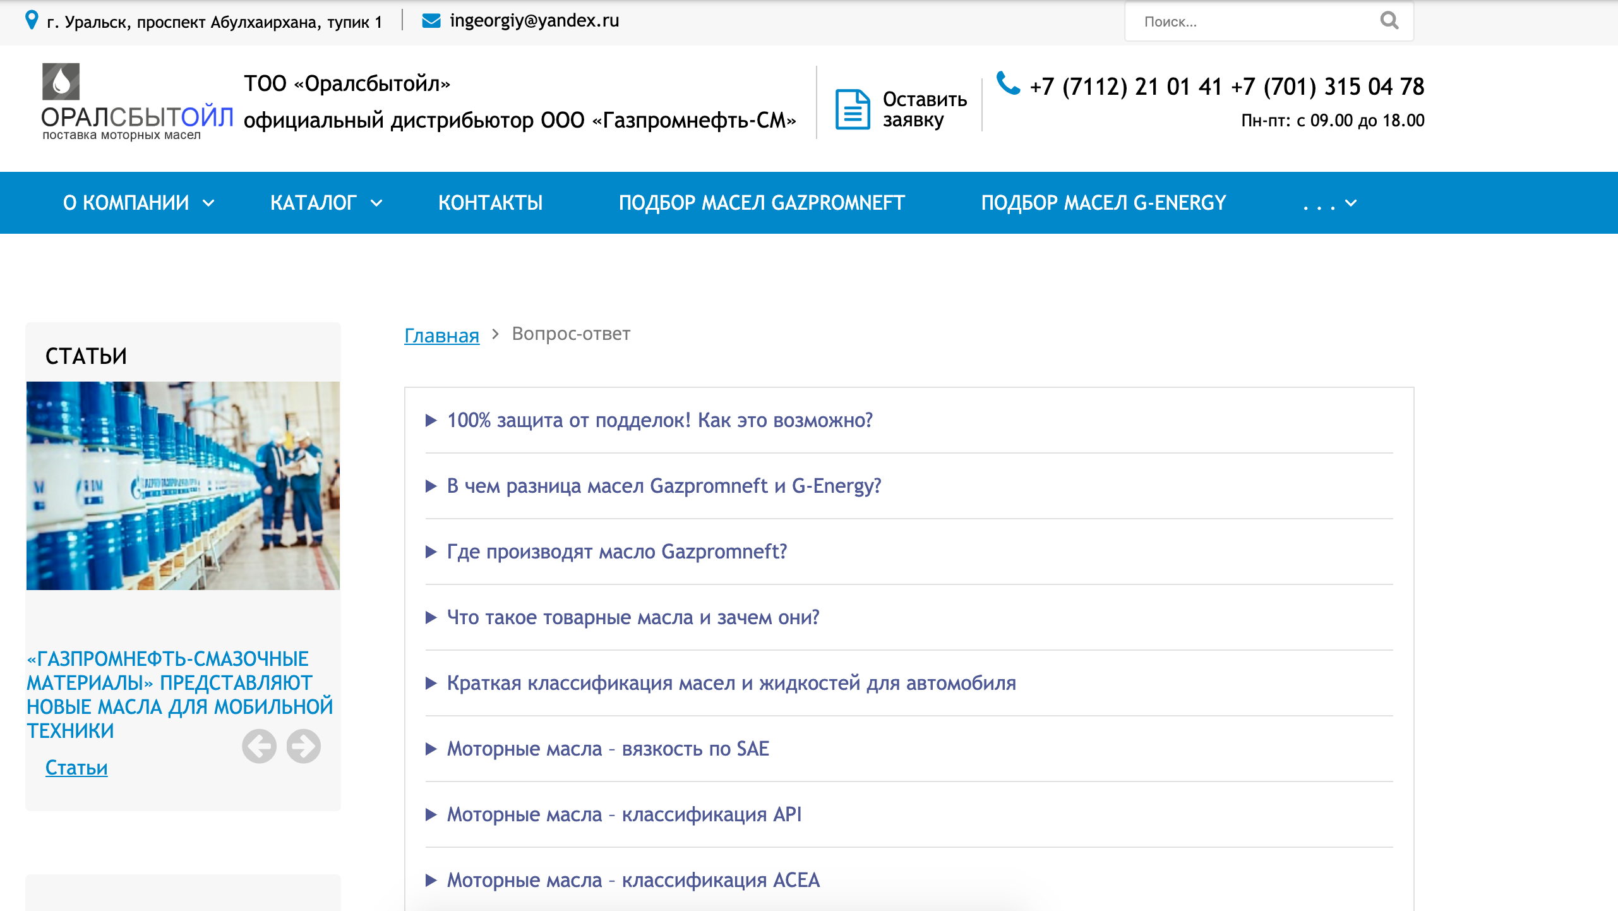
Task: Expand the О компании chevron
Action: click(x=208, y=203)
